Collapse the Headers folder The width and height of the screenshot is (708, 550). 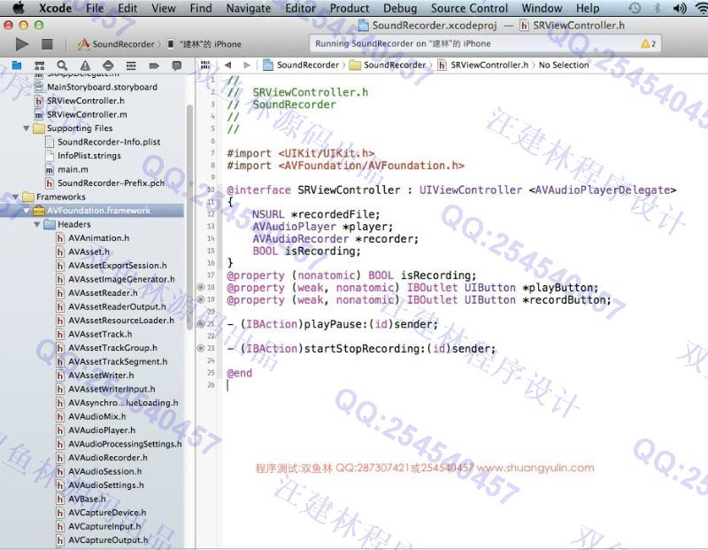[x=37, y=225]
